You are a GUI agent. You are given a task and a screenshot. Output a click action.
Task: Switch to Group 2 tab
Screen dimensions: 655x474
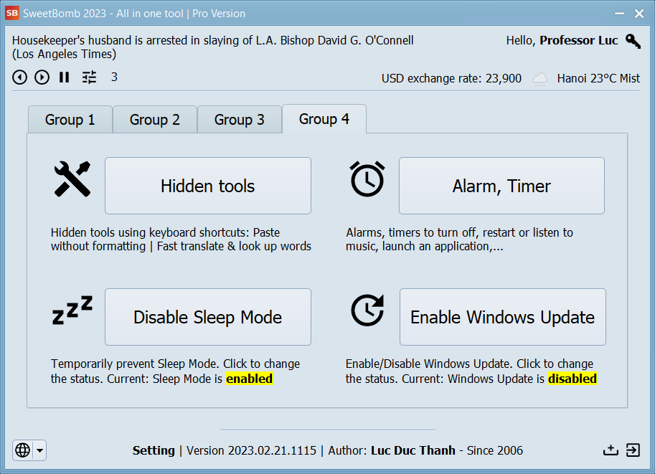tap(155, 120)
